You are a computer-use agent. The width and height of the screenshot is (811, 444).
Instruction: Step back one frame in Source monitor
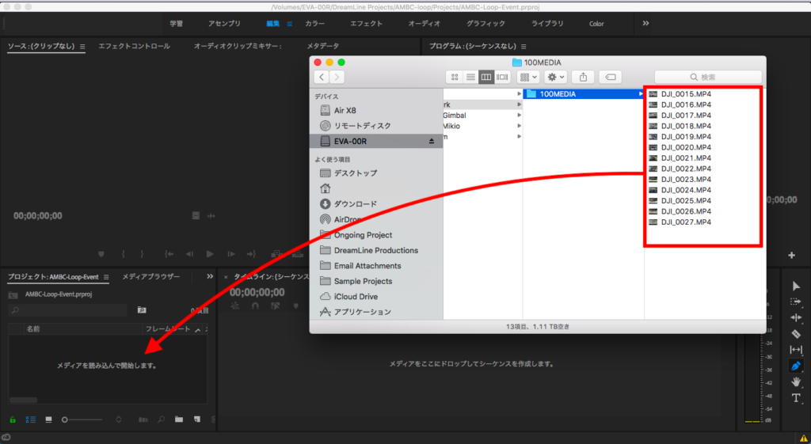(189, 254)
